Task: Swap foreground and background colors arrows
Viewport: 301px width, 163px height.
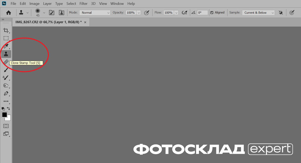Action: [x=9, y=108]
